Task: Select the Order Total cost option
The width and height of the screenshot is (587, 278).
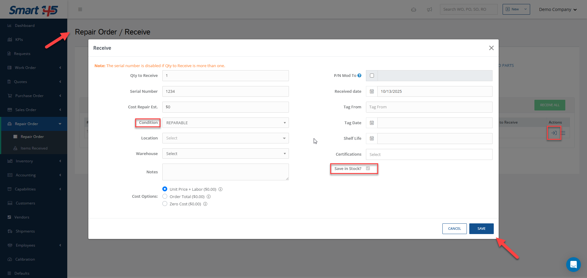Action: [165, 197]
